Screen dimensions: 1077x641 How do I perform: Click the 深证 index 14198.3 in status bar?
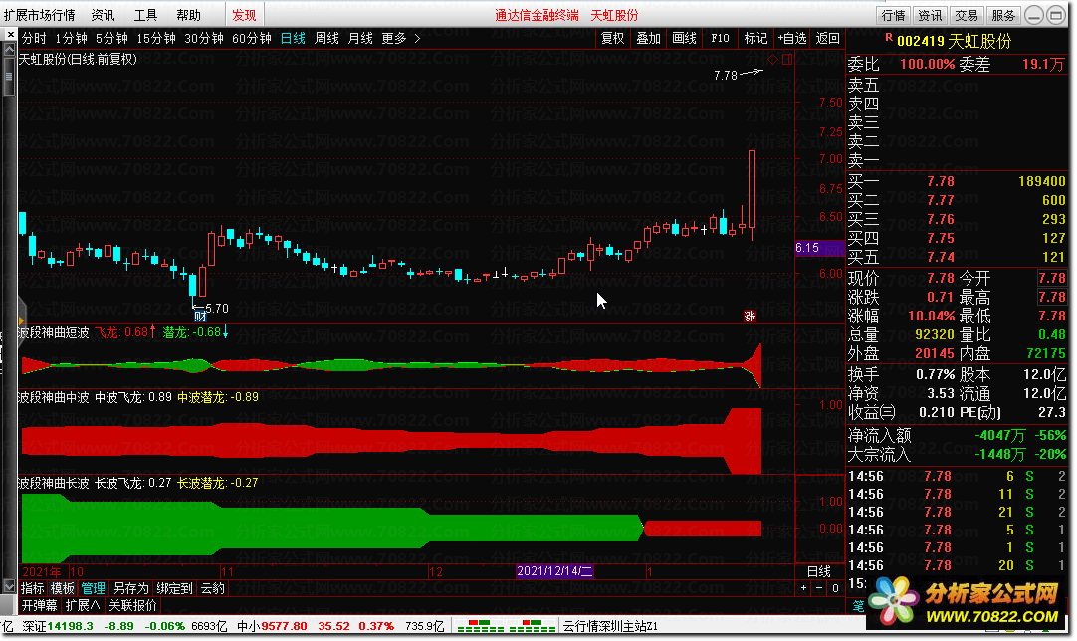coord(58,627)
